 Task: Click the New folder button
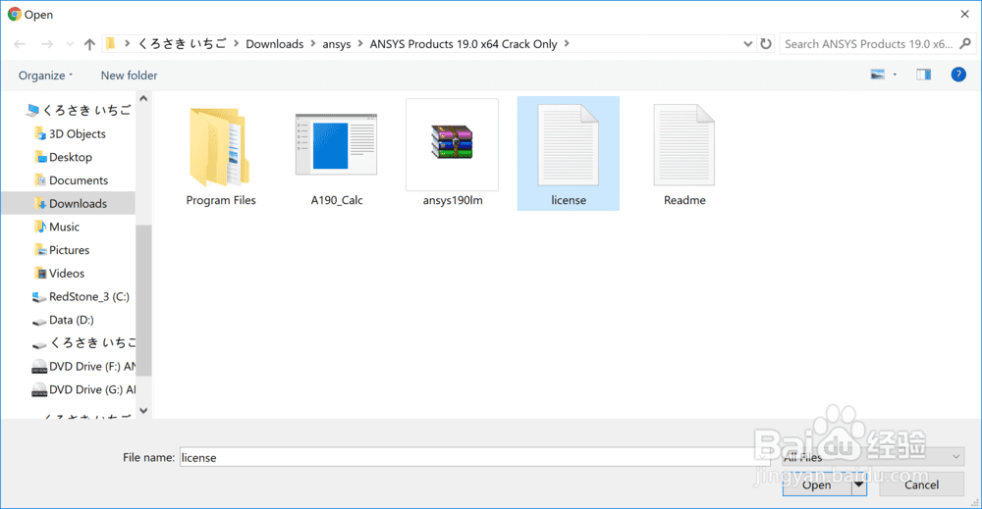(129, 76)
